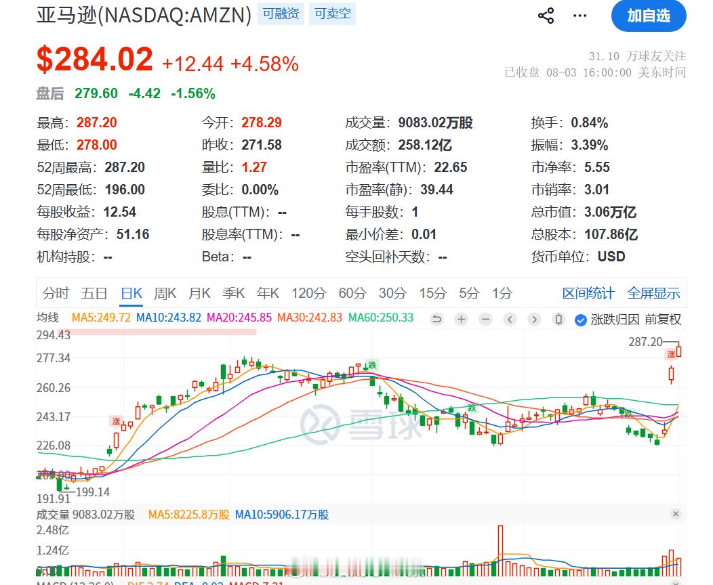The image size is (713, 585).
Task: Click the 均线 indicator label
Action: (x=47, y=318)
